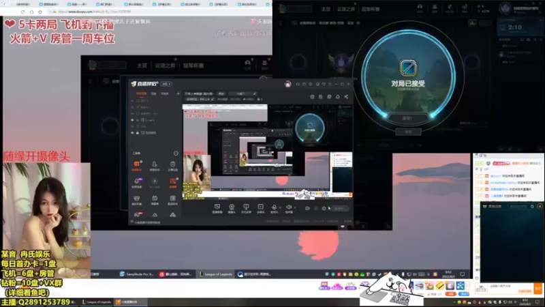
Task: Click the fourth League client top navigation icon
Action: [x=465, y=8]
